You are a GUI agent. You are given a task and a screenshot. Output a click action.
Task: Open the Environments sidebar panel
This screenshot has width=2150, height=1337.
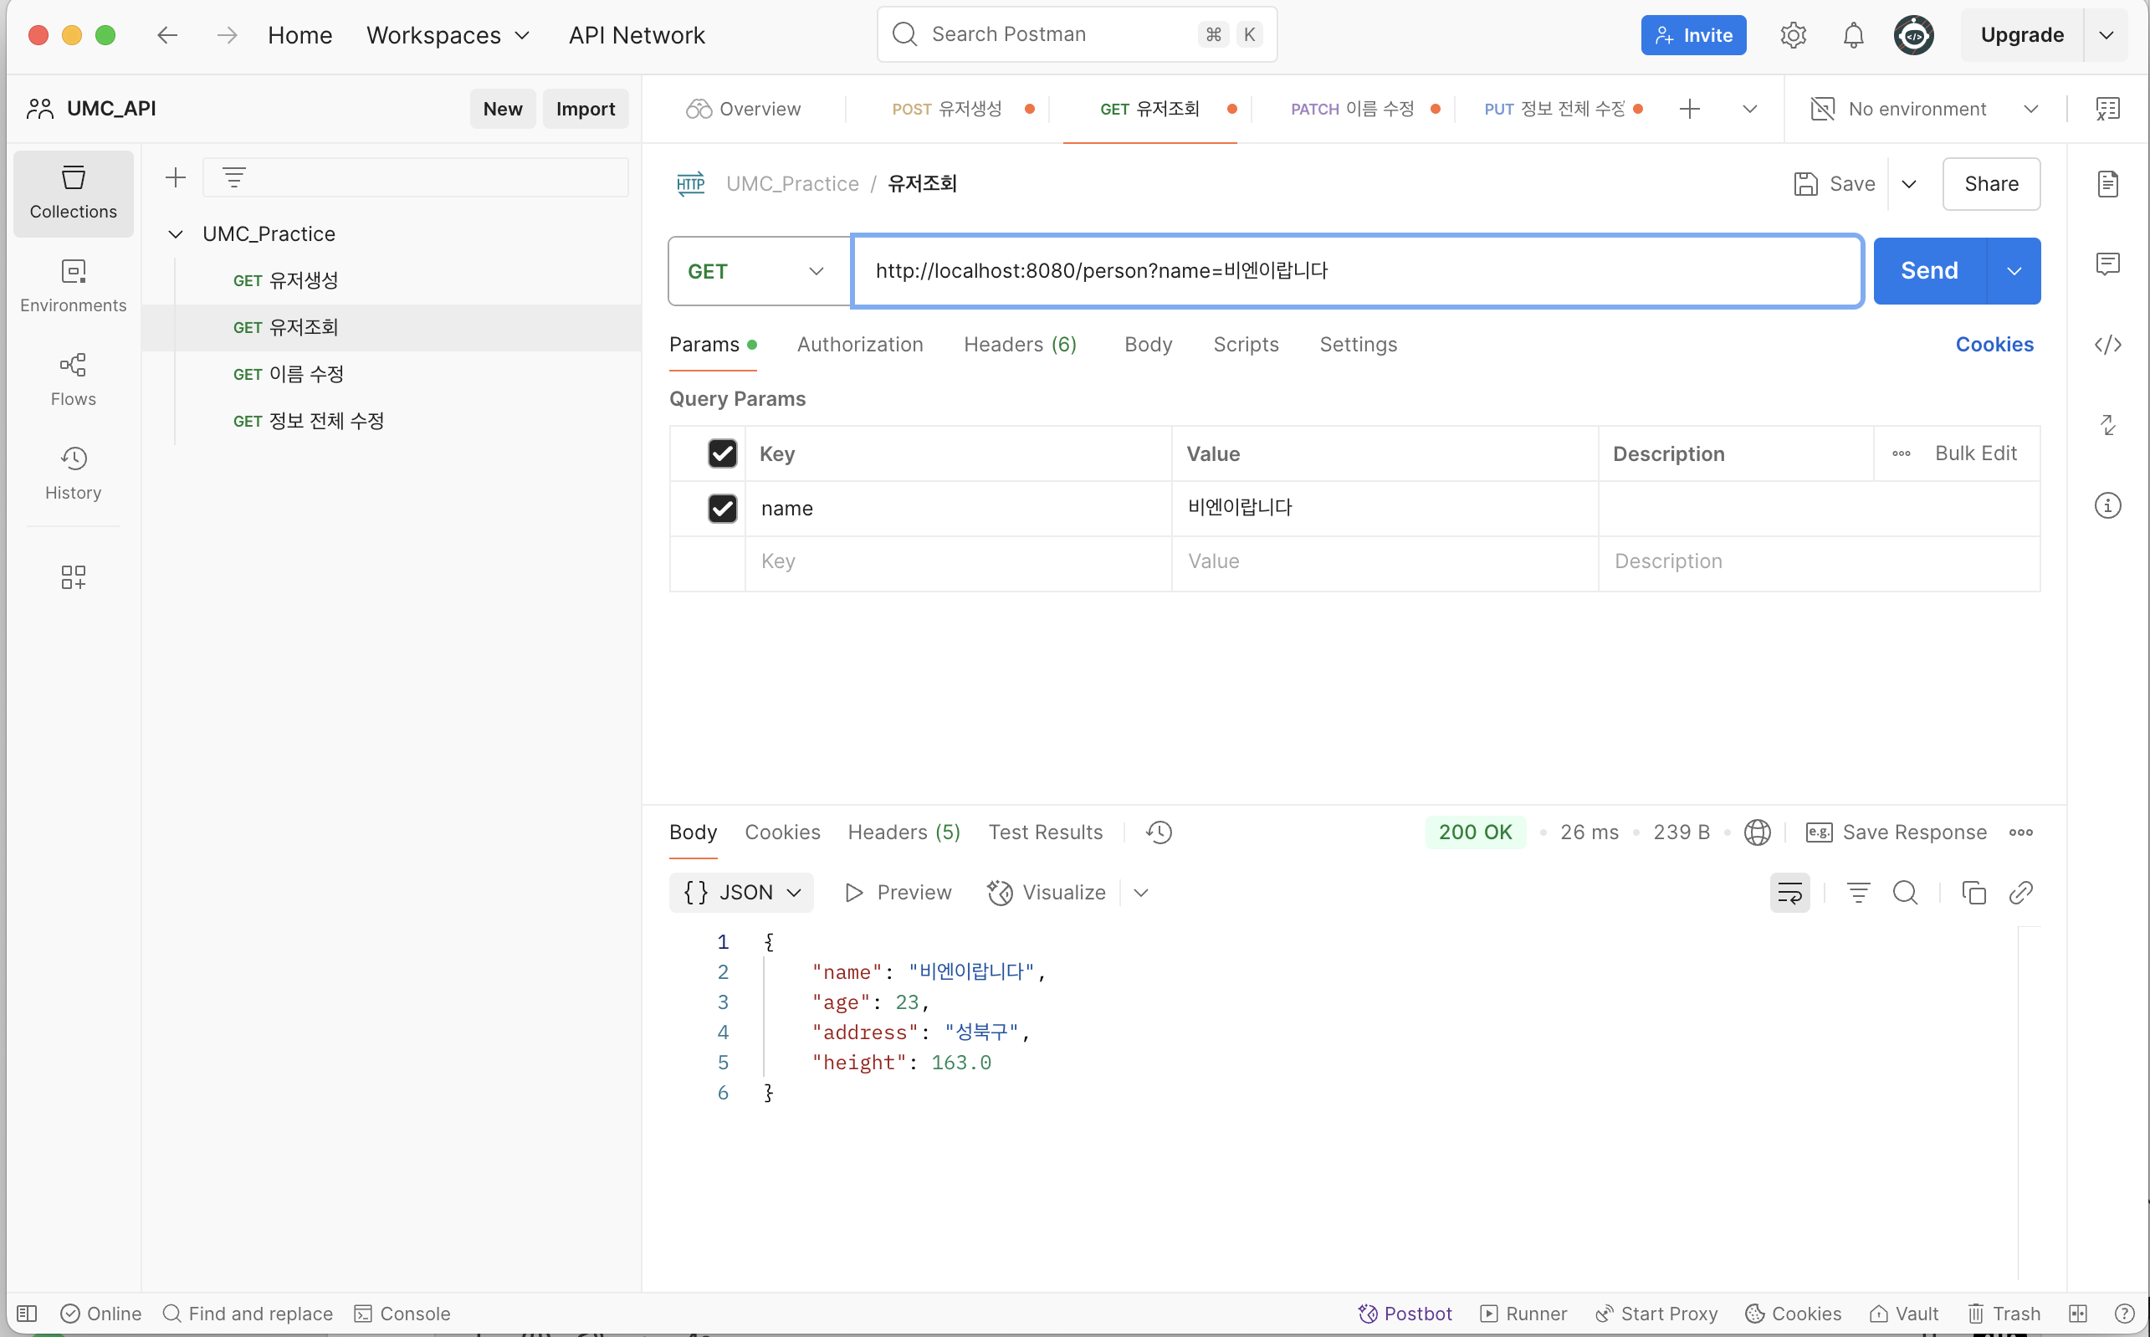point(74,285)
